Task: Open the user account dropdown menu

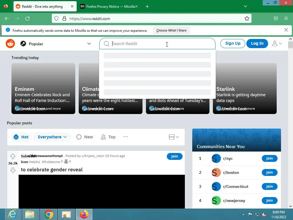Action: point(277,44)
